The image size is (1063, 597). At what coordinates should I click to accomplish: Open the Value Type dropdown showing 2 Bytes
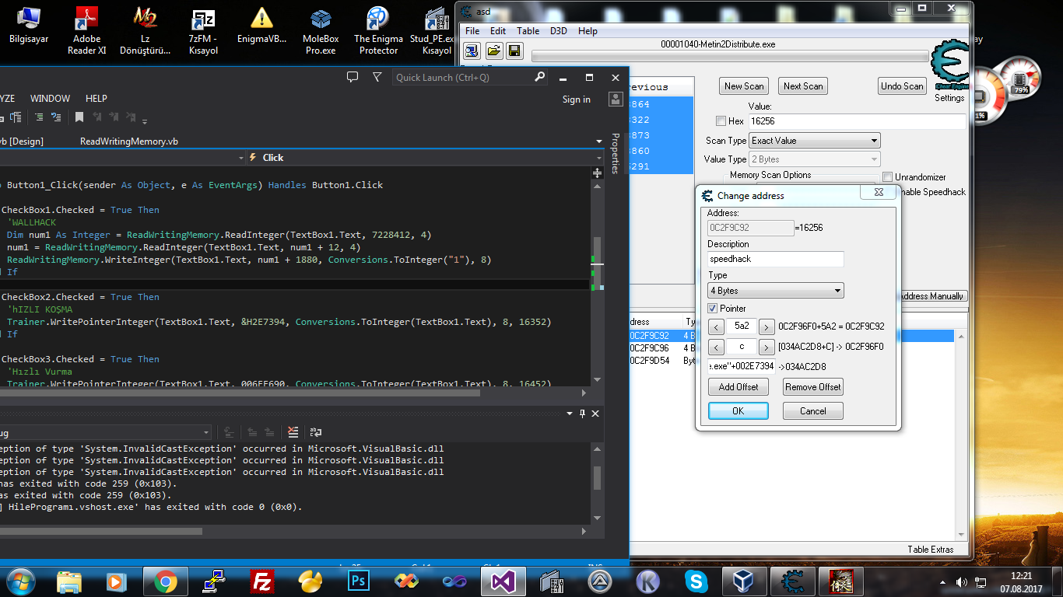coord(815,159)
